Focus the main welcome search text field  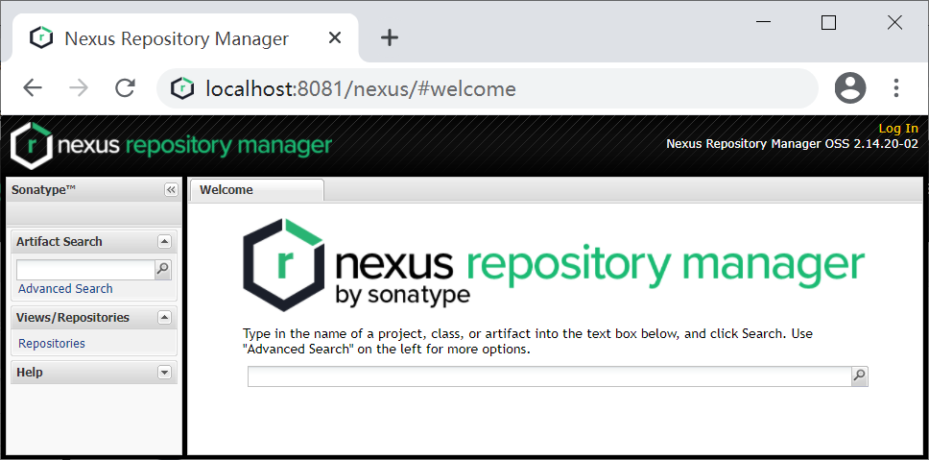pos(548,376)
